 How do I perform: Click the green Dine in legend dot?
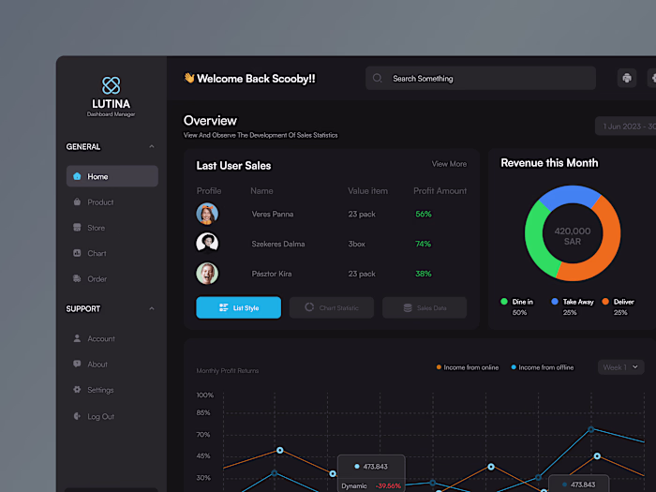tap(504, 301)
